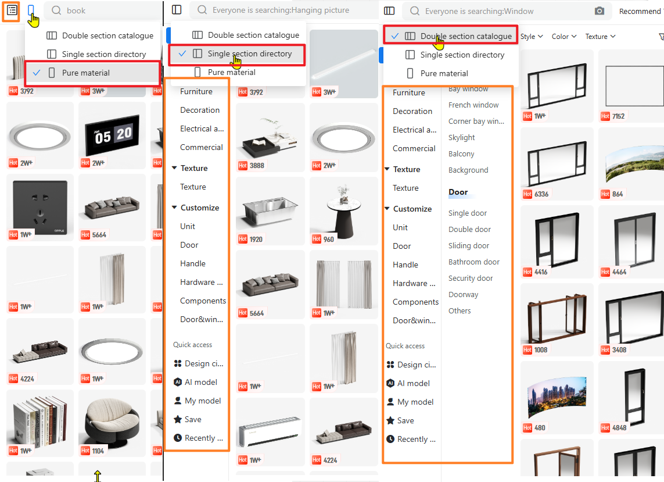This screenshot has width=664, height=482.
Task: Click the catalogue list icon beside the book search
Action: 12,10
